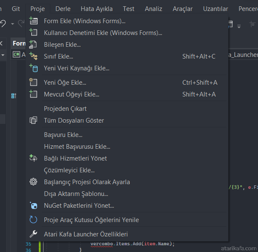Click the Sınıf Ekle icon

[33, 56]
